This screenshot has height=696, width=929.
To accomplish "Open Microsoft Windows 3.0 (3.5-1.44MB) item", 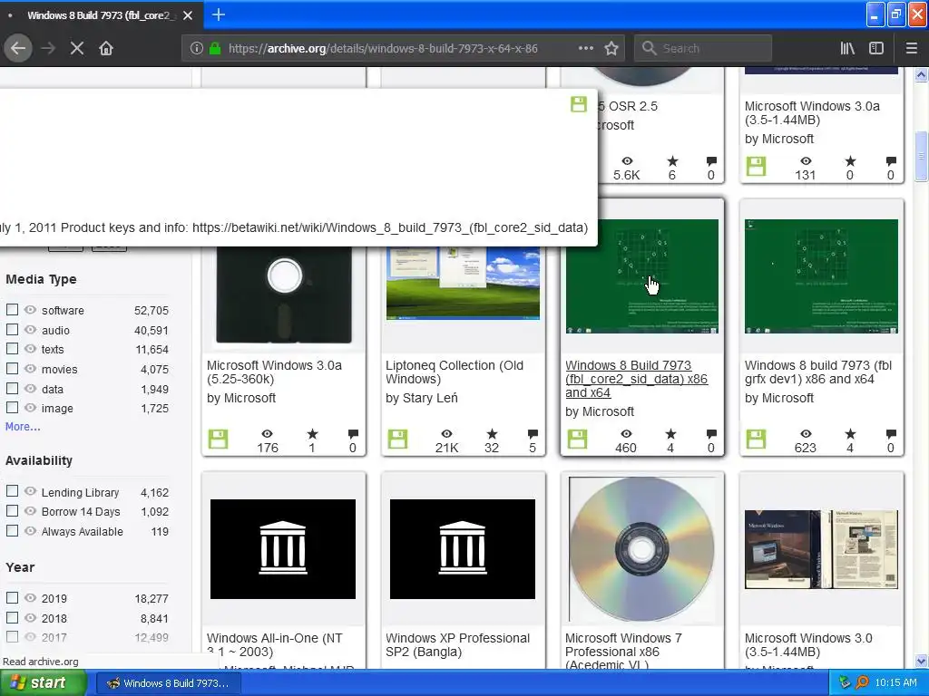I will click(808, 645).
